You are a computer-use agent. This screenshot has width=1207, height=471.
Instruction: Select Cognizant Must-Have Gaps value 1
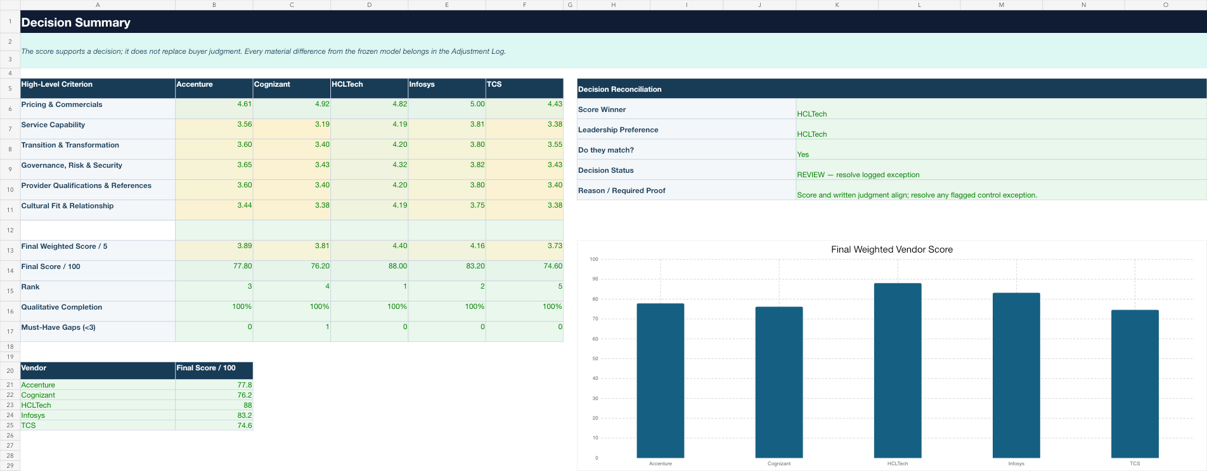point(292,332)
